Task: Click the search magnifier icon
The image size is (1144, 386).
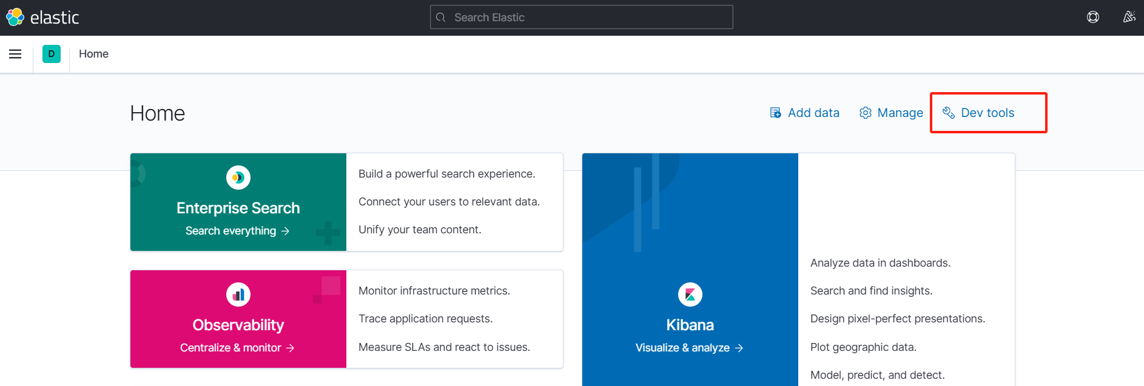Action: click(x=441, y=18)
